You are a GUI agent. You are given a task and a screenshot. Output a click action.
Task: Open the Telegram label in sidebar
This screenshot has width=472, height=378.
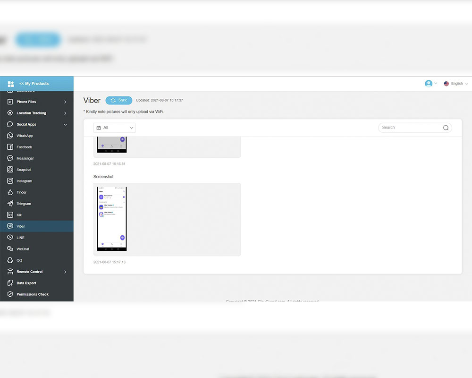point(24,204)
